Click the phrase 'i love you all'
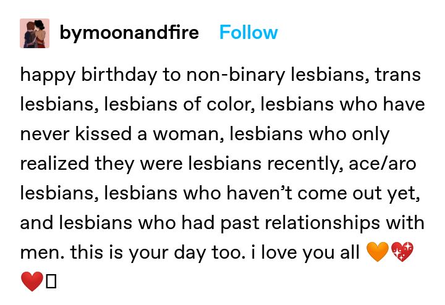The image size is (445, 305). pos(305,252)
